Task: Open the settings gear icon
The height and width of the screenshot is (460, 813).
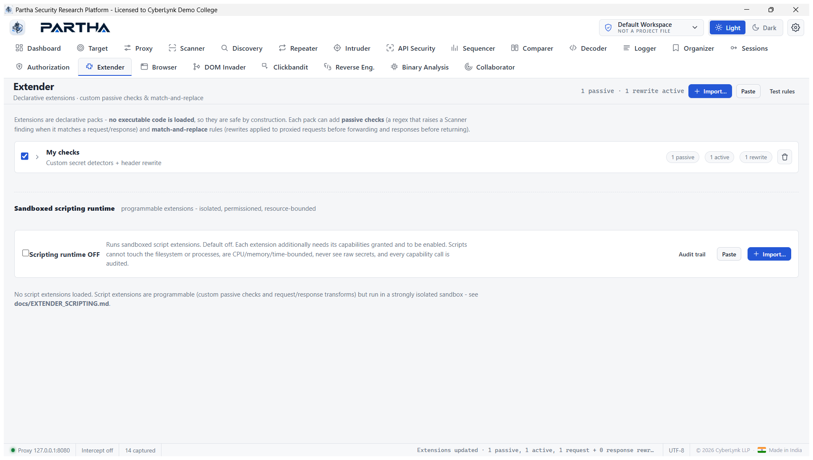Action: (795, 28)
